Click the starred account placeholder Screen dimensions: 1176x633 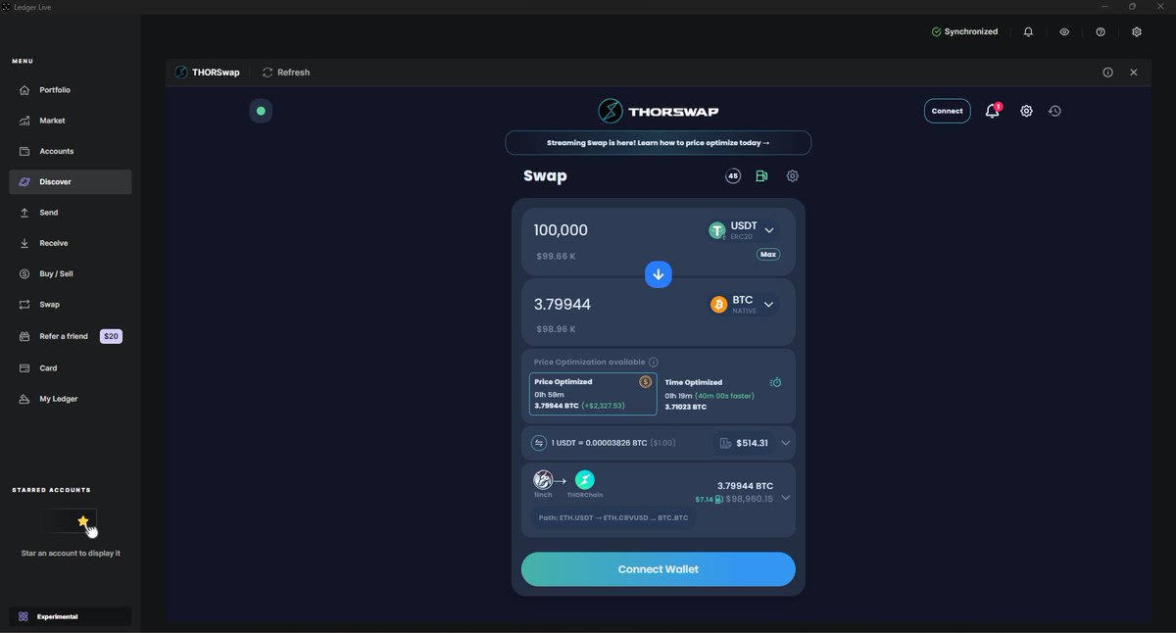point(70,521)
